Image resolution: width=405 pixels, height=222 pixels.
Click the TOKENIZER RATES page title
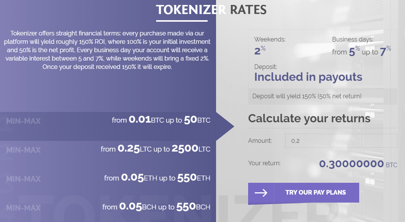(x=211, y=10)
